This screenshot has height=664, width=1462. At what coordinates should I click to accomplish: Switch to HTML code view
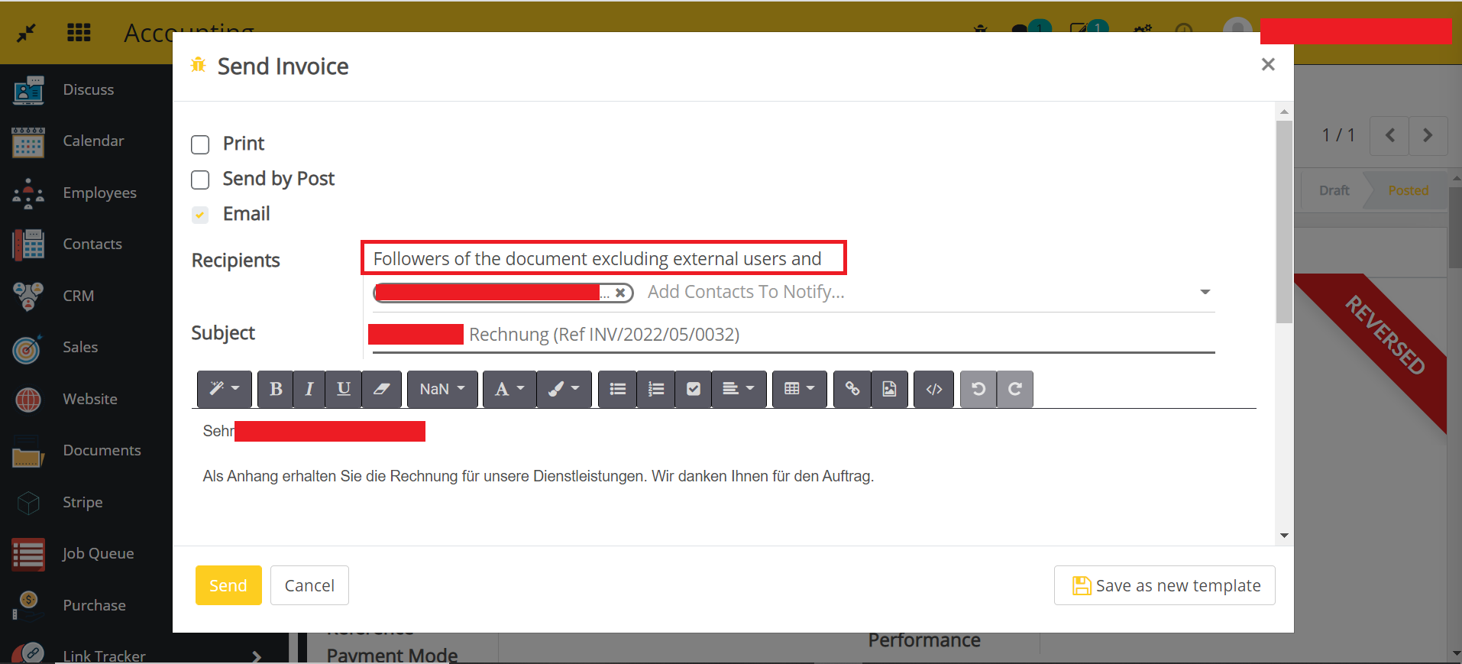(x=933, y=389)
